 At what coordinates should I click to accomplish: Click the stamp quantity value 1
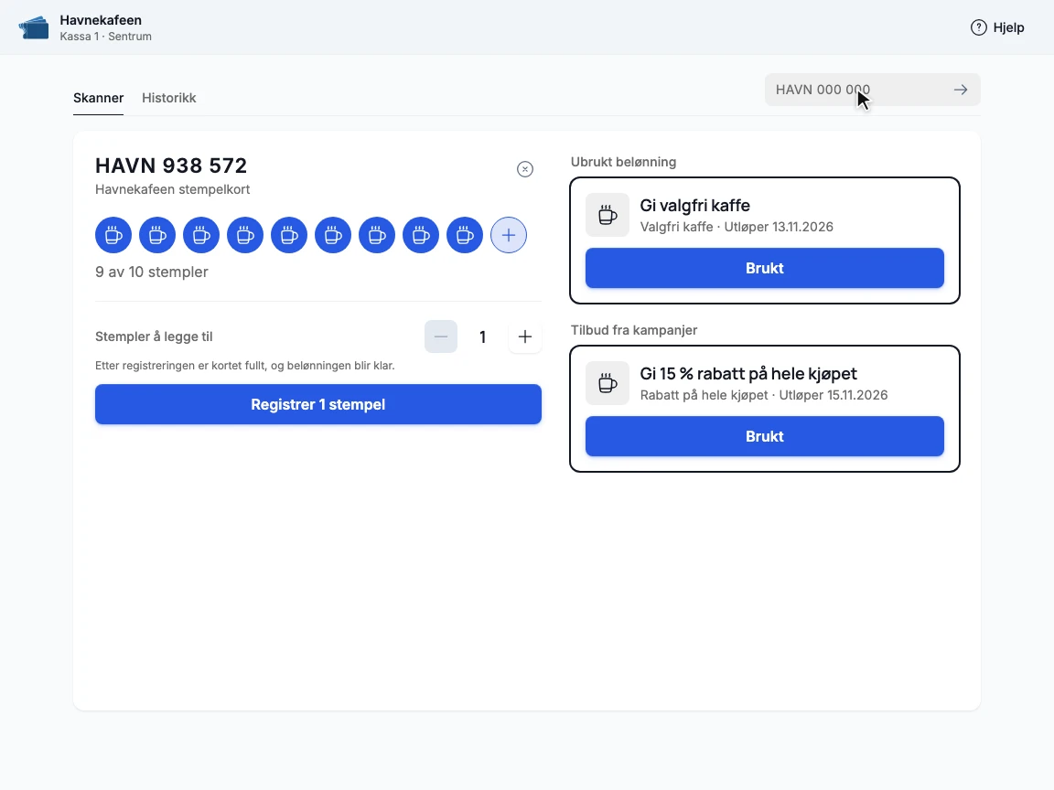(483, 336)
